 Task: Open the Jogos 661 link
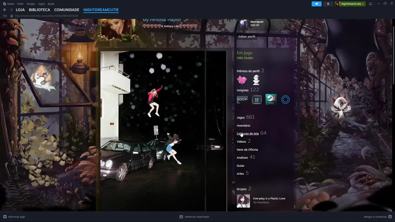pos(246,117)
